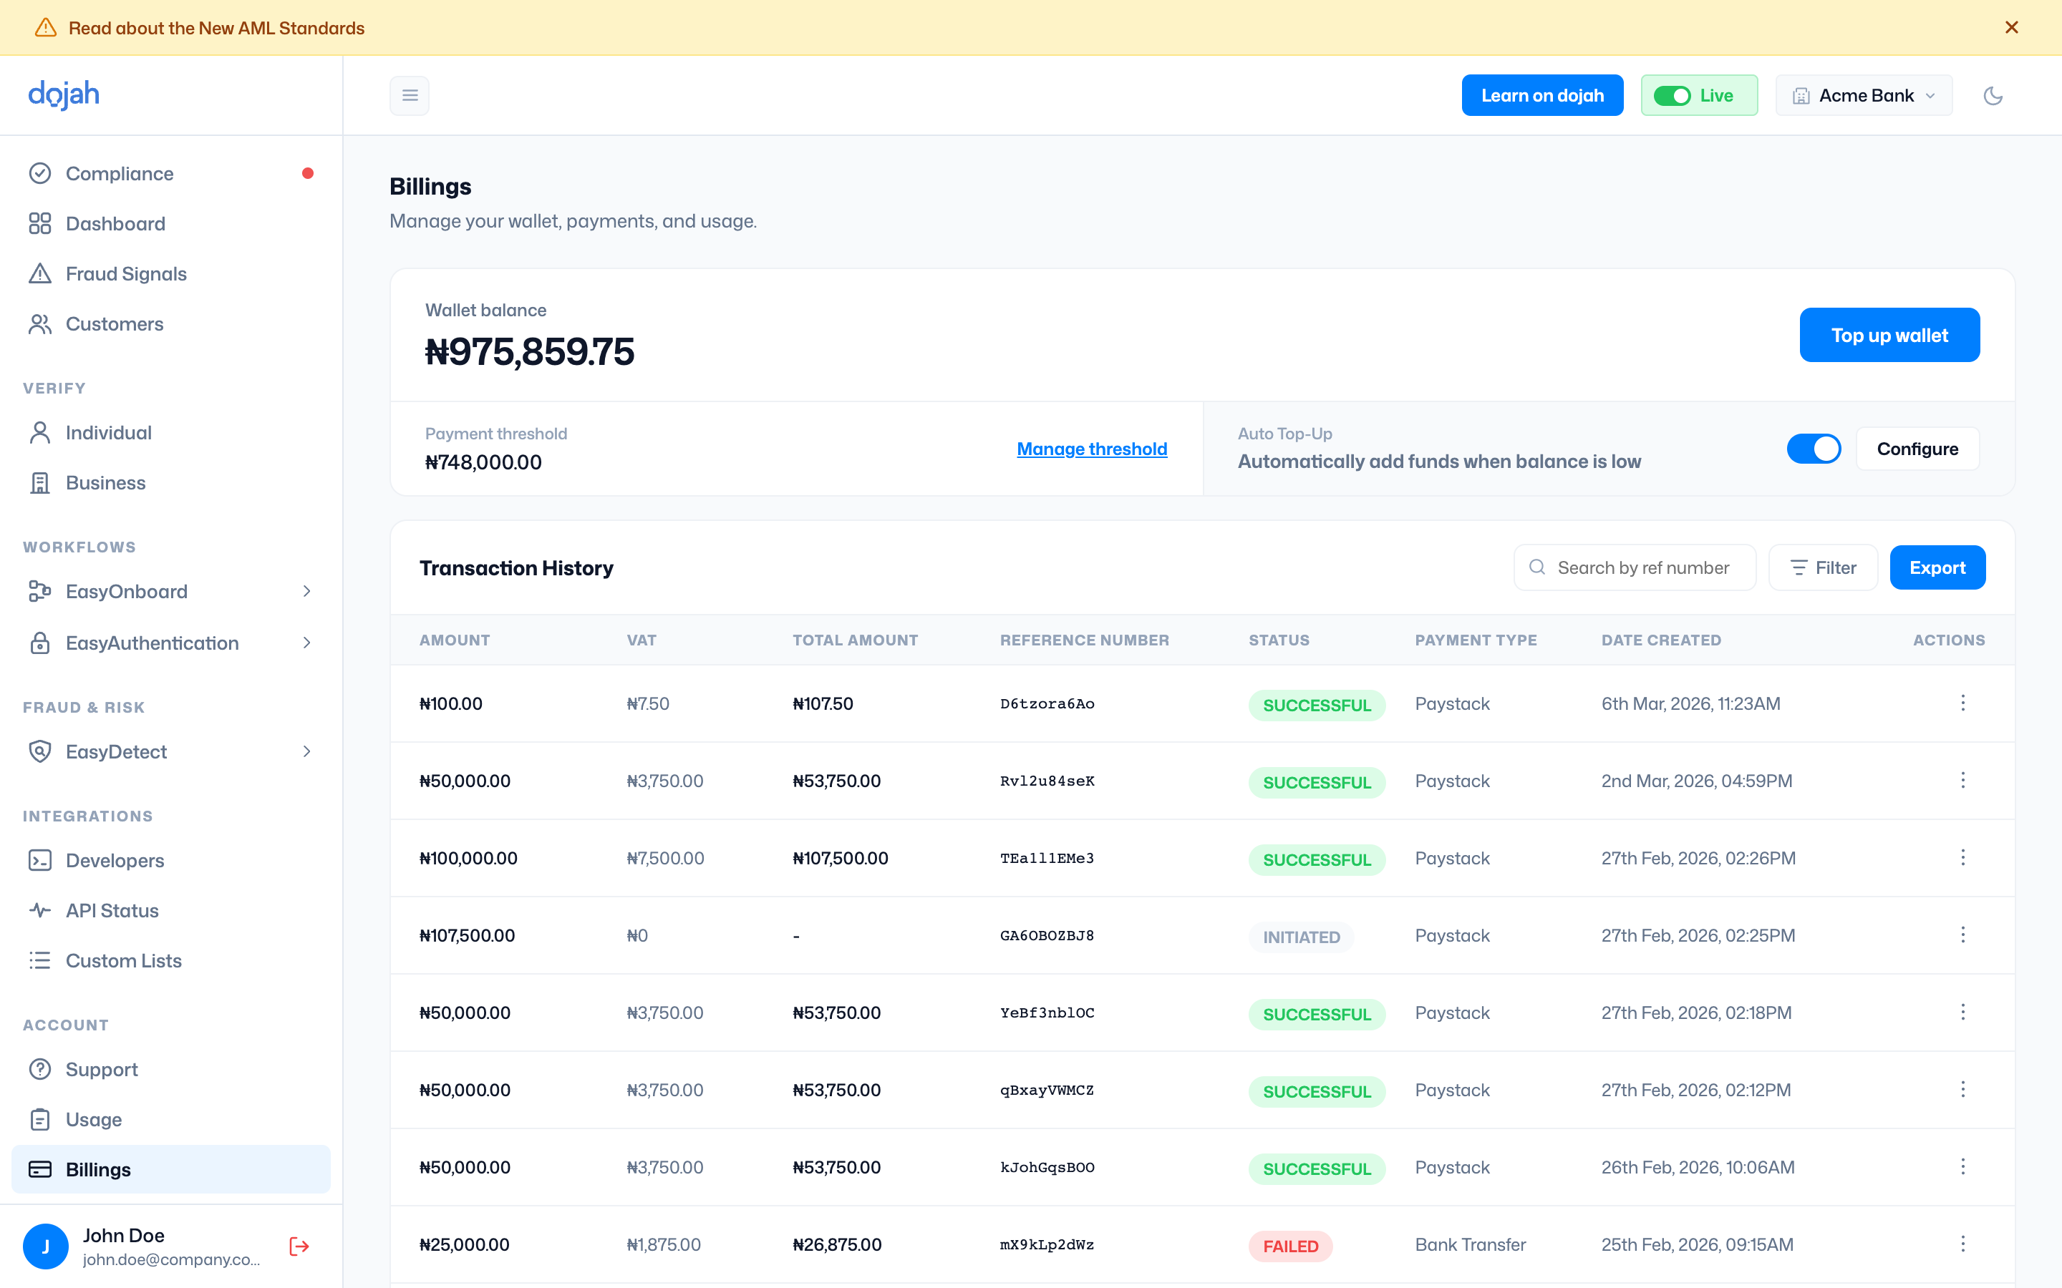Click reference number mX9kLp2dWz
2062x1288 pixels.
click(1047, 1244)
